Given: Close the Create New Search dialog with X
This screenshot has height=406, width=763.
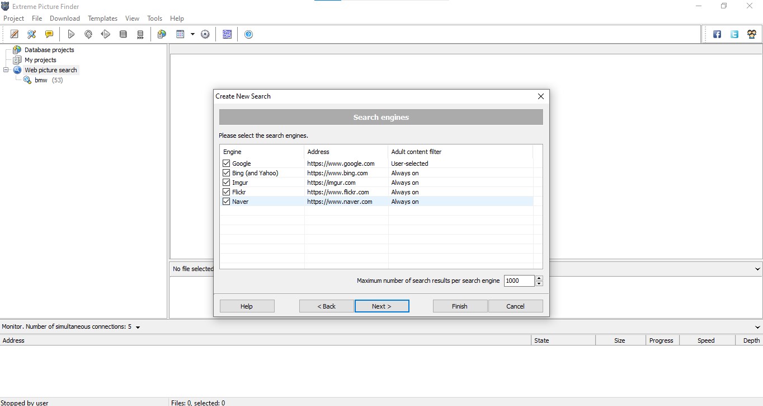Looking at the screenshot, I should (x=541, y=96).
